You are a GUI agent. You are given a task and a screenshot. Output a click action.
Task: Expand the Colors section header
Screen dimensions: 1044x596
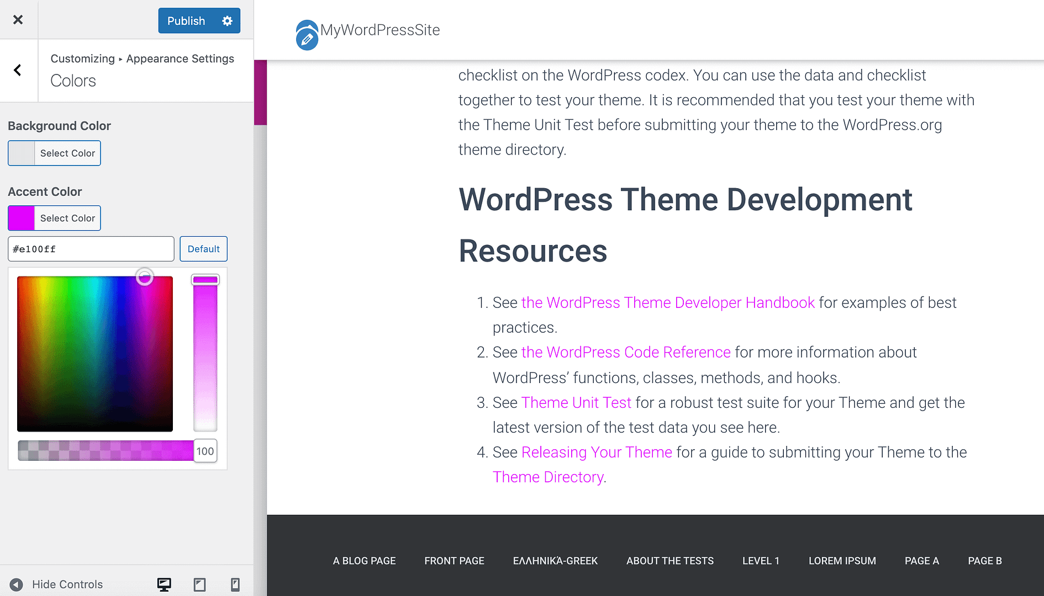point(72,81)
